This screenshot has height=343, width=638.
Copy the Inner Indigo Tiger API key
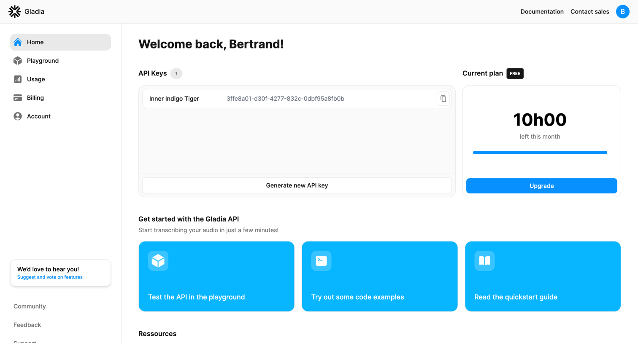click(x=443, y=99)
